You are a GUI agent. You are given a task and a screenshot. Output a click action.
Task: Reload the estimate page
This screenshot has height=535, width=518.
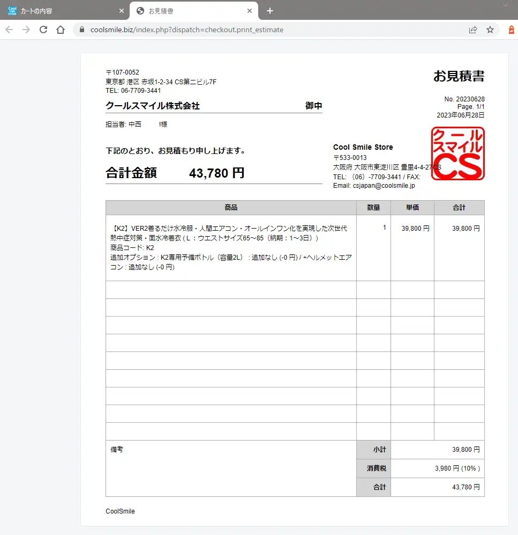[43, 30]
